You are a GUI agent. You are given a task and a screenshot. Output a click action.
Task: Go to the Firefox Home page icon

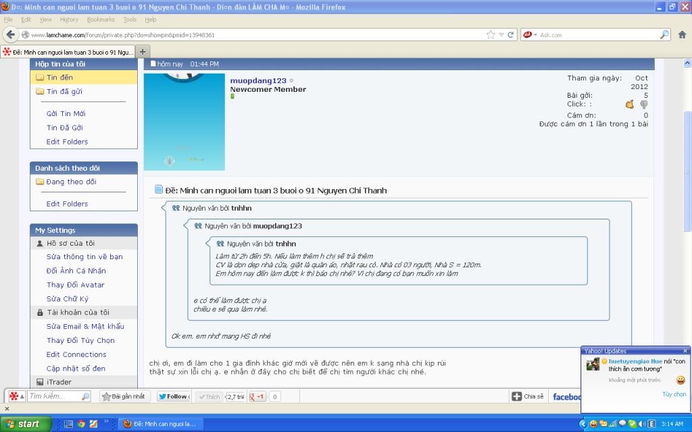[683, 34]
